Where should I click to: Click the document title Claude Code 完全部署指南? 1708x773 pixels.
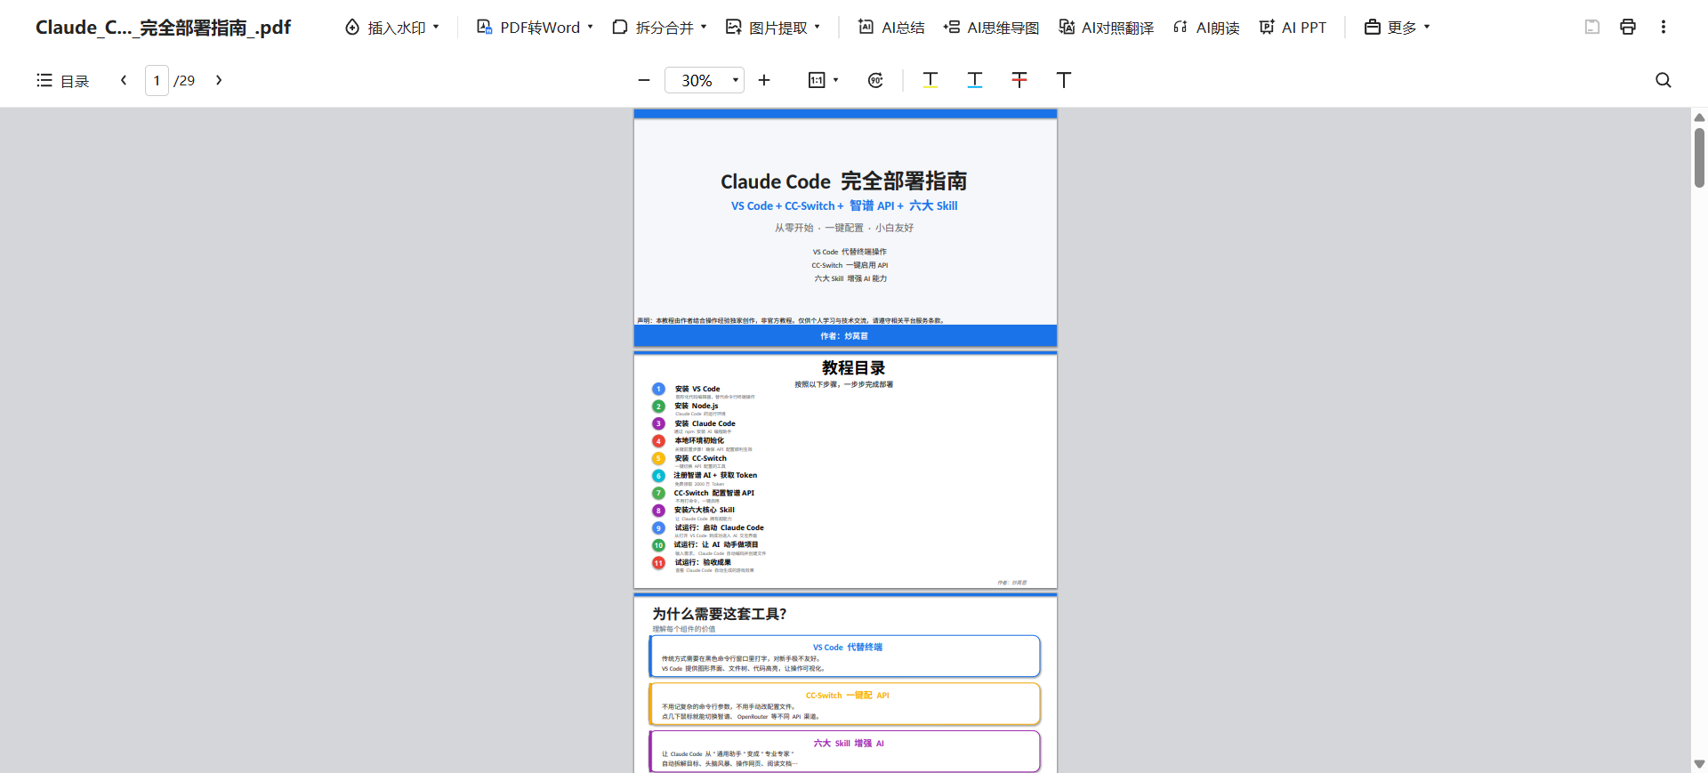pos(844,181)
